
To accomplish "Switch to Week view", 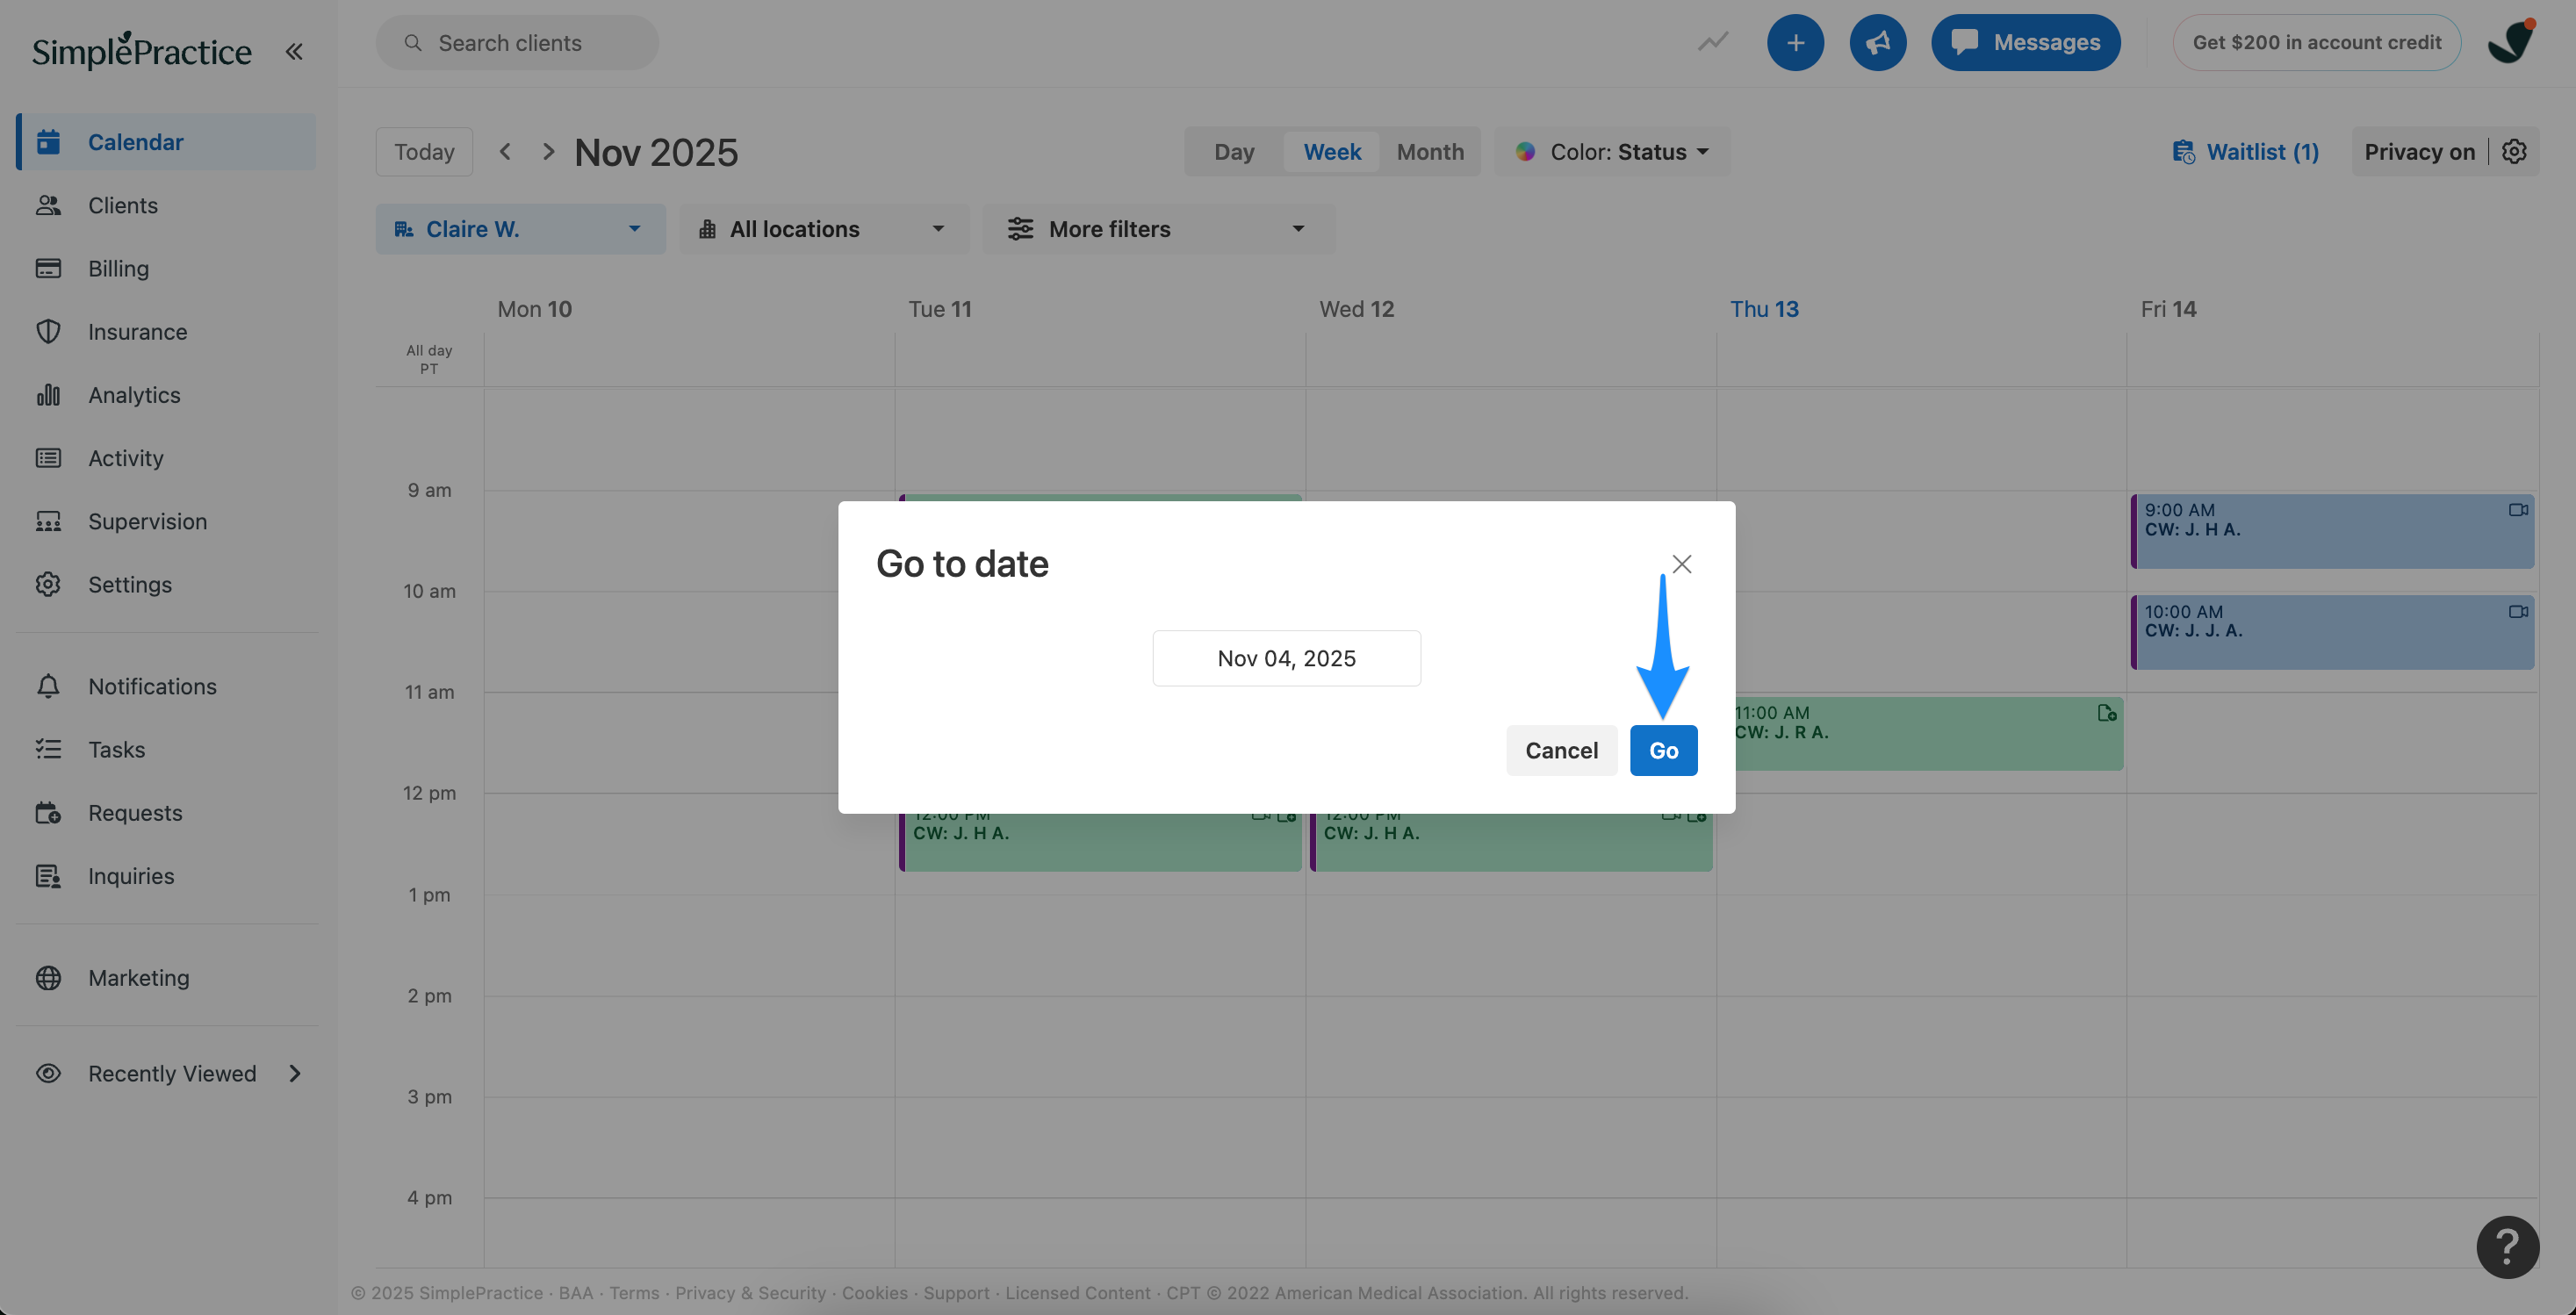I will click(x=1332, y=152).
